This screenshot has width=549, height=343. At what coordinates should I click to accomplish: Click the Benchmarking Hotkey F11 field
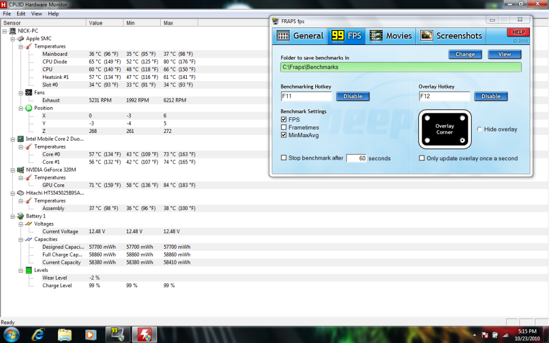306,96
